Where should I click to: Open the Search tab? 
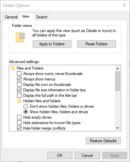pos(42,17)
